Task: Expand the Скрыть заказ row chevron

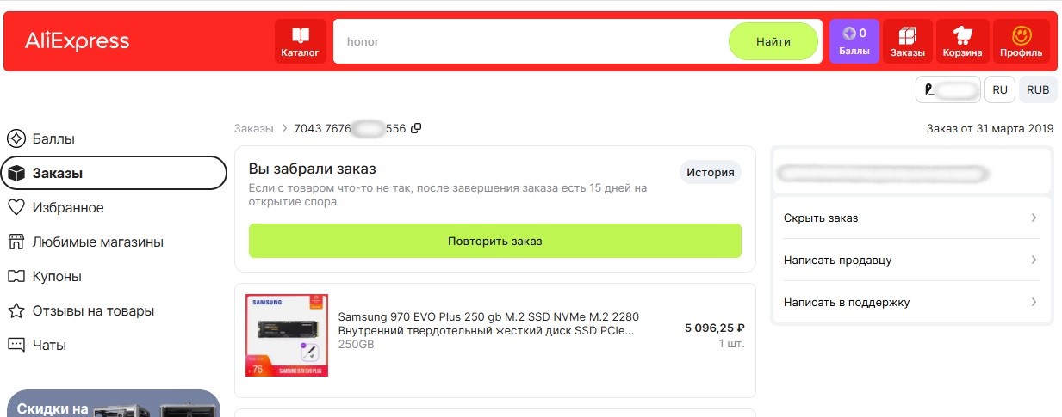Action: tap(1034, 218)
